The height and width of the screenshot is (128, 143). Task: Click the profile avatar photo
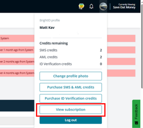click(x=103, y=6)
